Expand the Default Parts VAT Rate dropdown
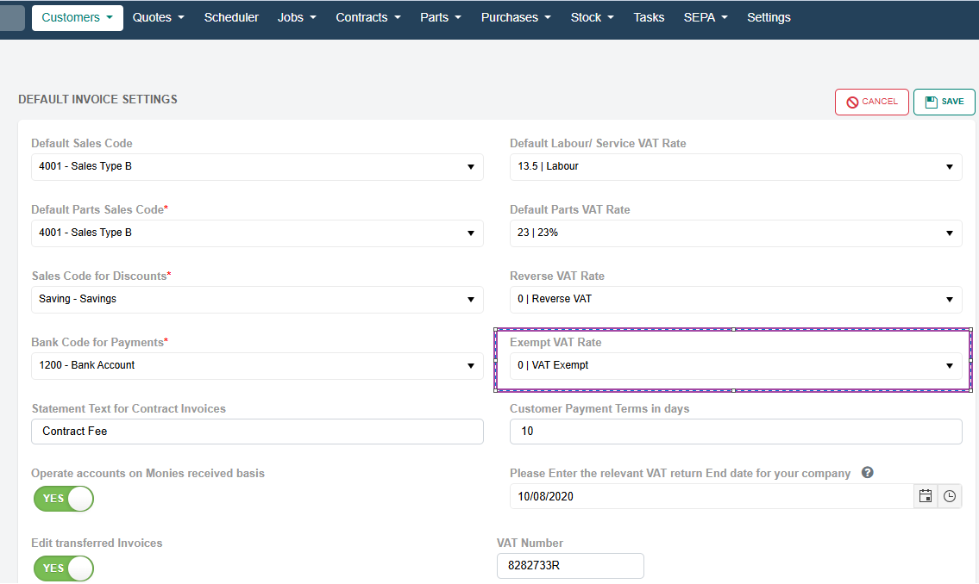This screenshot has width=979, height=584. pyautogui.click(x=735, y=233)
